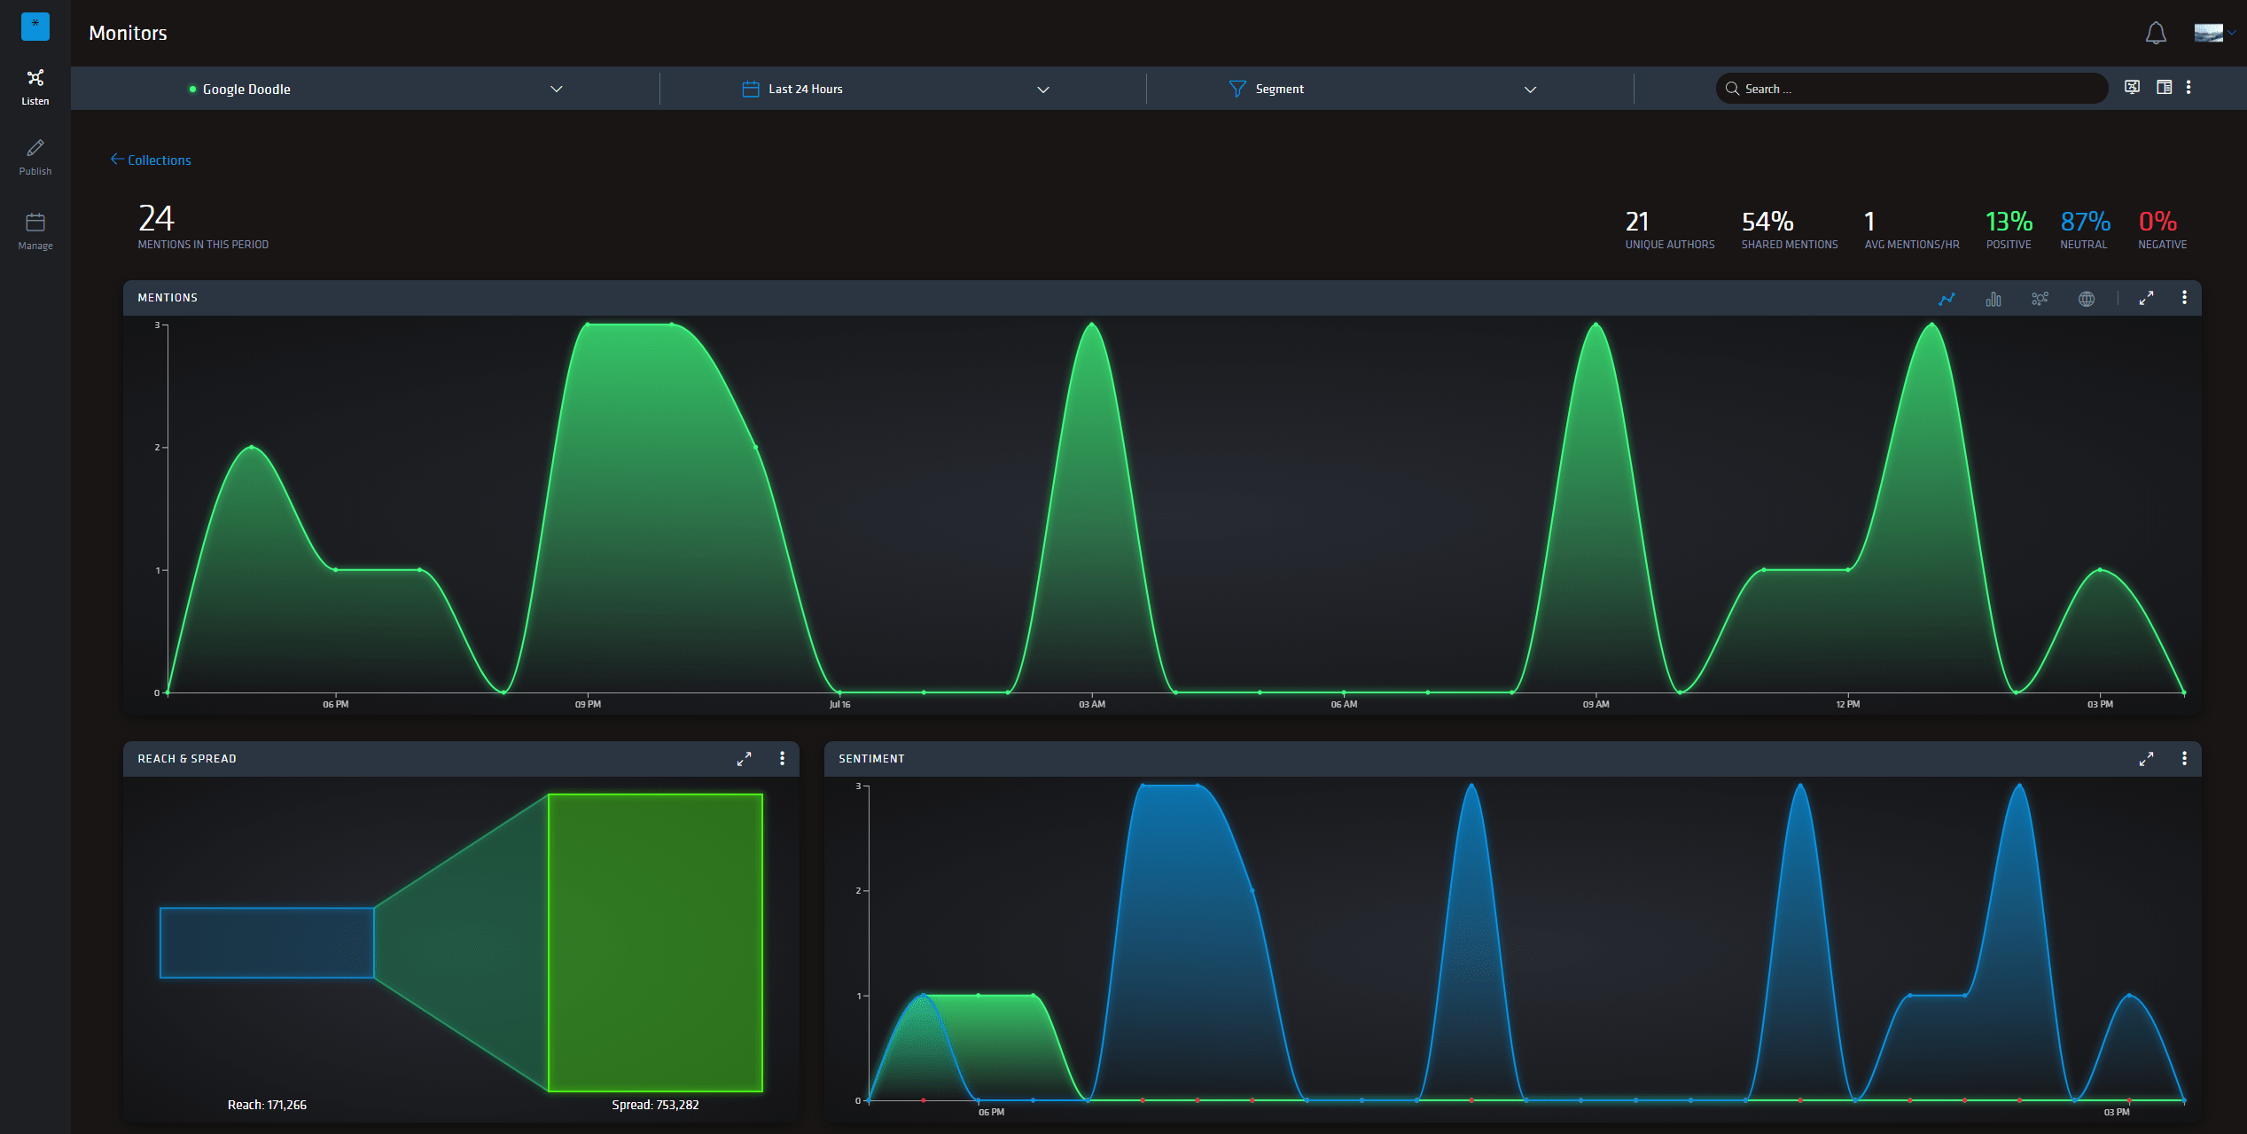Expand the Mentions panel fullscreen

pos(2146,299)
